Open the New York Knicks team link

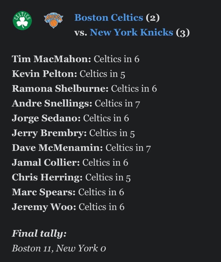(131, 32)
